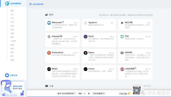Click the D key in the bookmark bar

tap(89, 93)
